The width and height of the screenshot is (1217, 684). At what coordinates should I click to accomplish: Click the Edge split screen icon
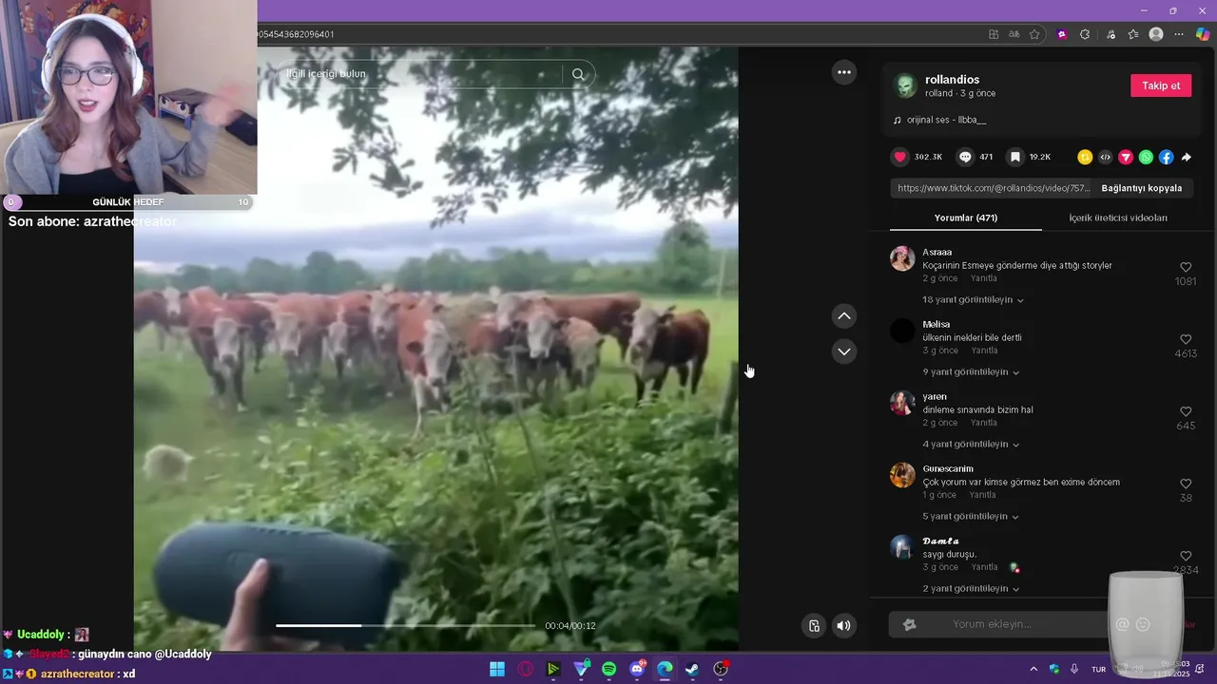point(994,34)
